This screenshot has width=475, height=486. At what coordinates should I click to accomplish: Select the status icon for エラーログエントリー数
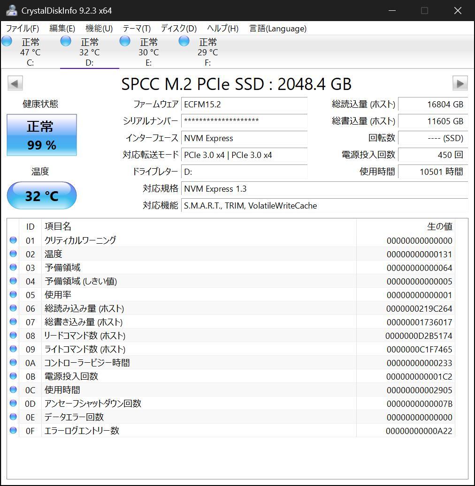[13, 431]
